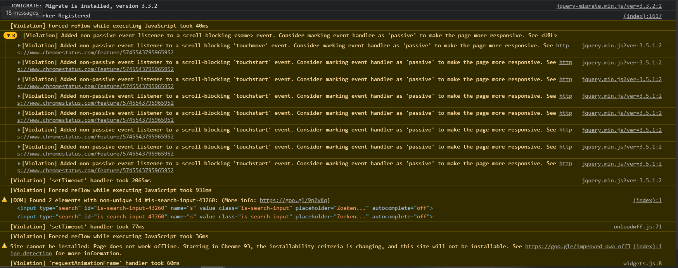678x268 pixels.
Task: Click the '18 messages' counter label
Action: click(22, 13)
